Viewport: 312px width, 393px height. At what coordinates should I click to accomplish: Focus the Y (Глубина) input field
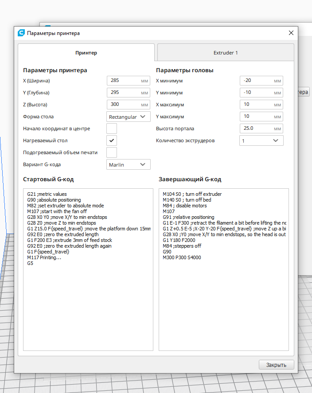(129, 93)
